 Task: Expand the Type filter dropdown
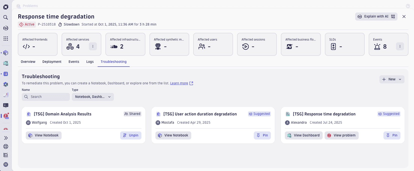pyautogui.click(x=93, y=97)
